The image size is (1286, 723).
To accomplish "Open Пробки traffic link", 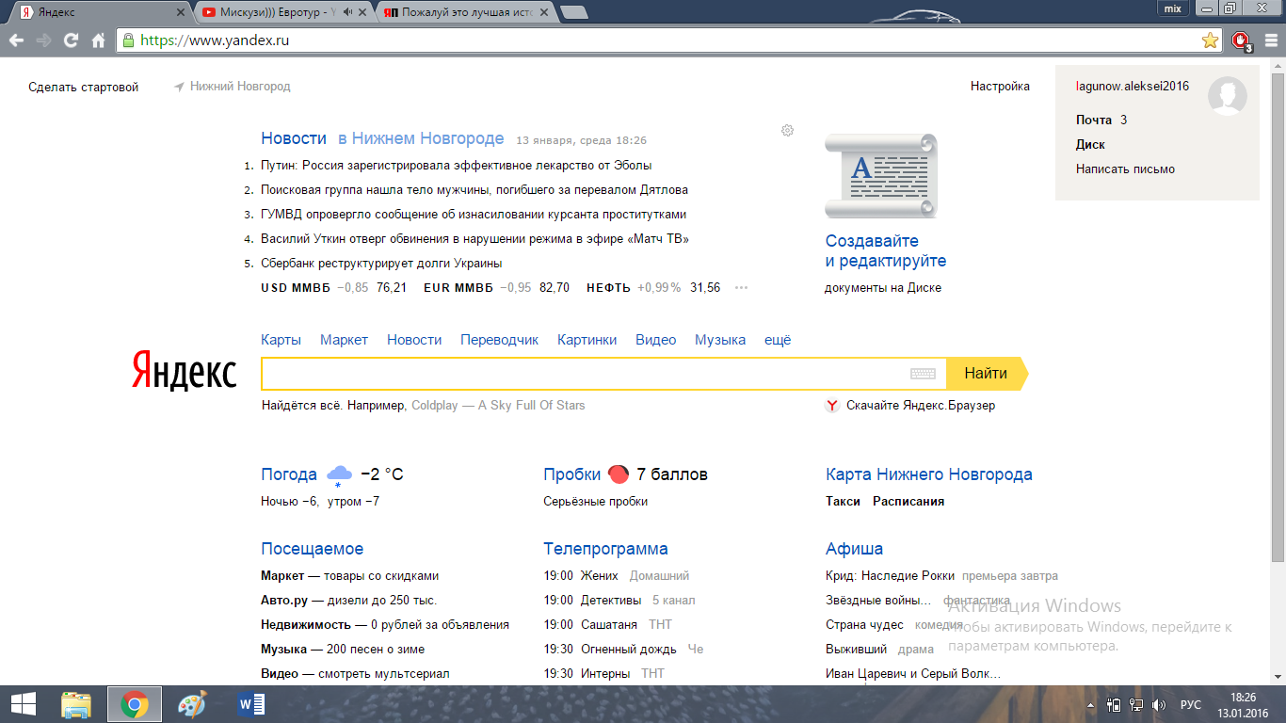I will tap(571, 474).
